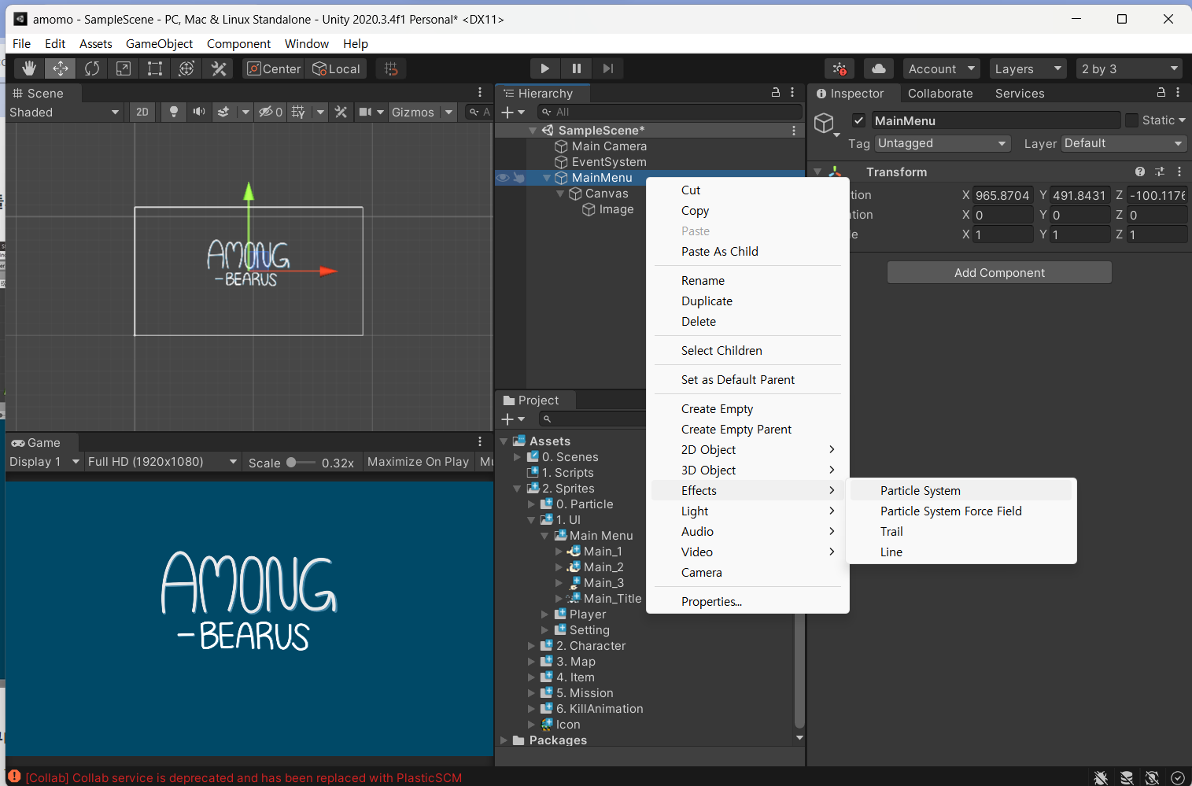Expand the 2. Character folder
This screenshot has height=786, width=1192.
531,646
